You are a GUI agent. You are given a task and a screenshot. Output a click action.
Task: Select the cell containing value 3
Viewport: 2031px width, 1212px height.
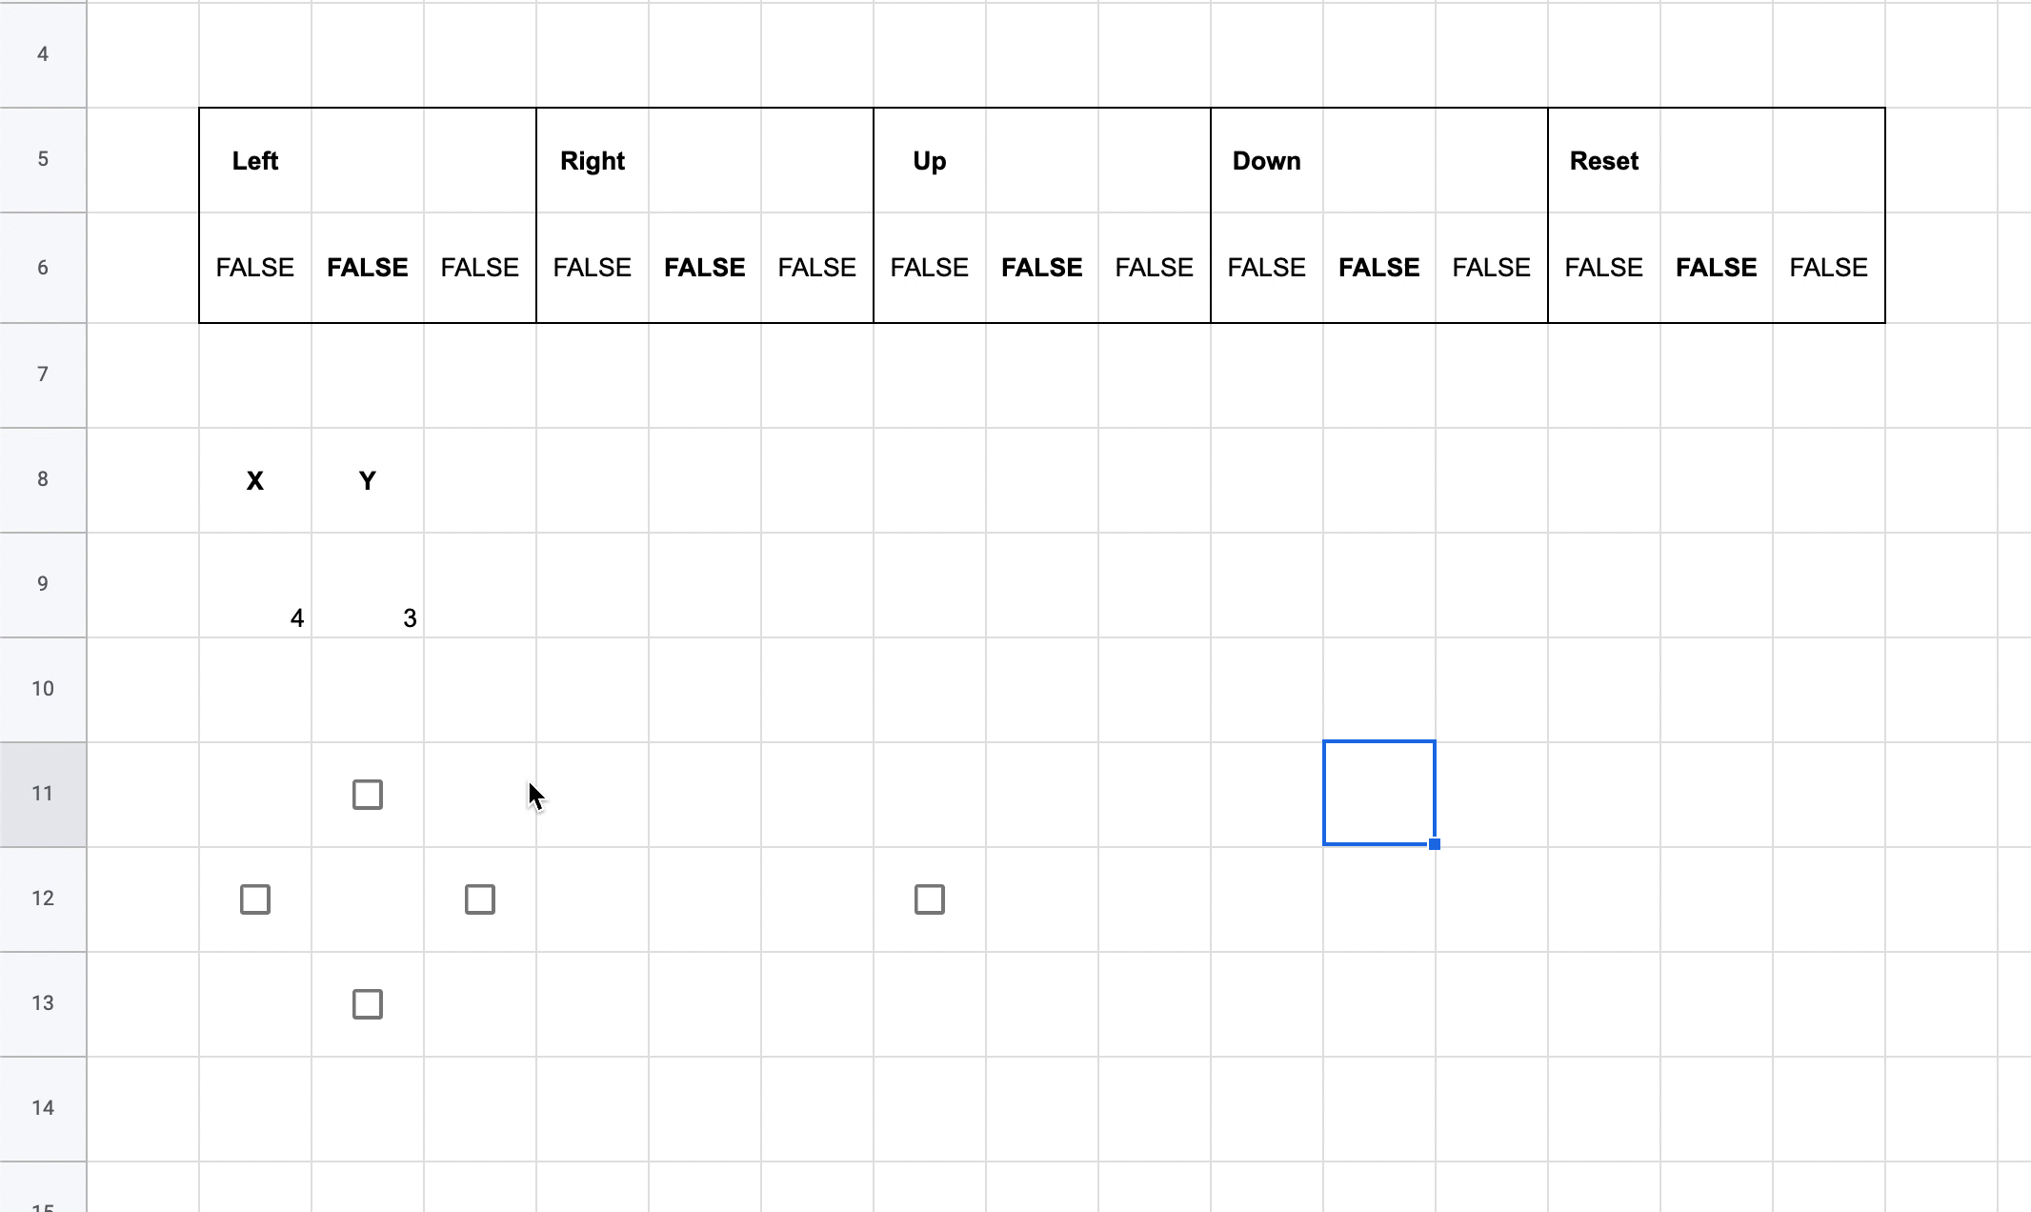368,585
